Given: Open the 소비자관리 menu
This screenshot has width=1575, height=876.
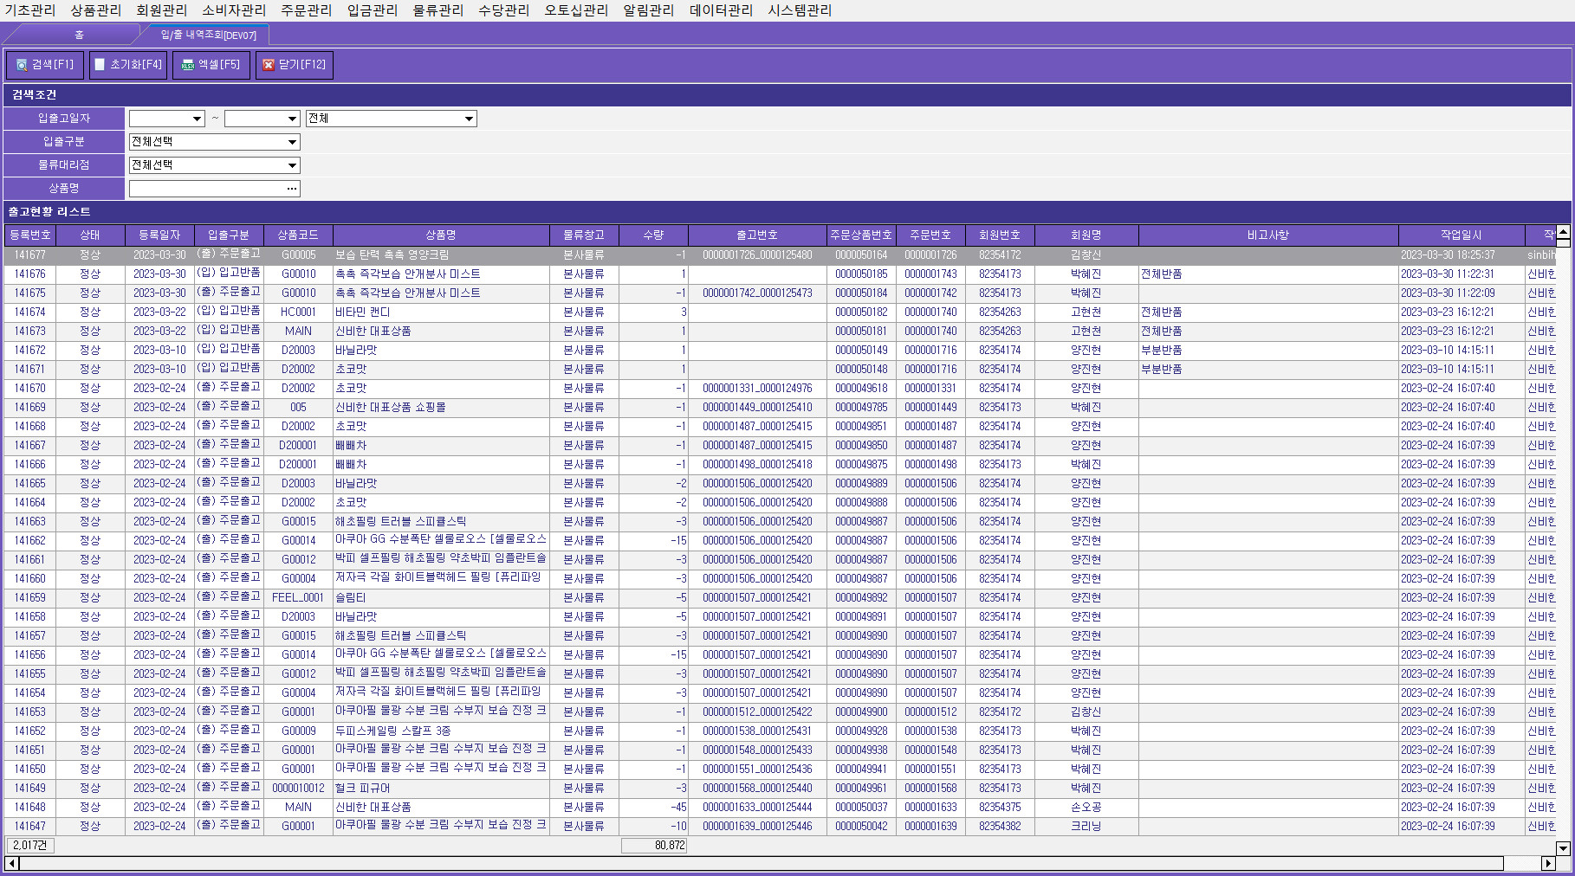Looking at the screenshot, I should click(234, 10).
